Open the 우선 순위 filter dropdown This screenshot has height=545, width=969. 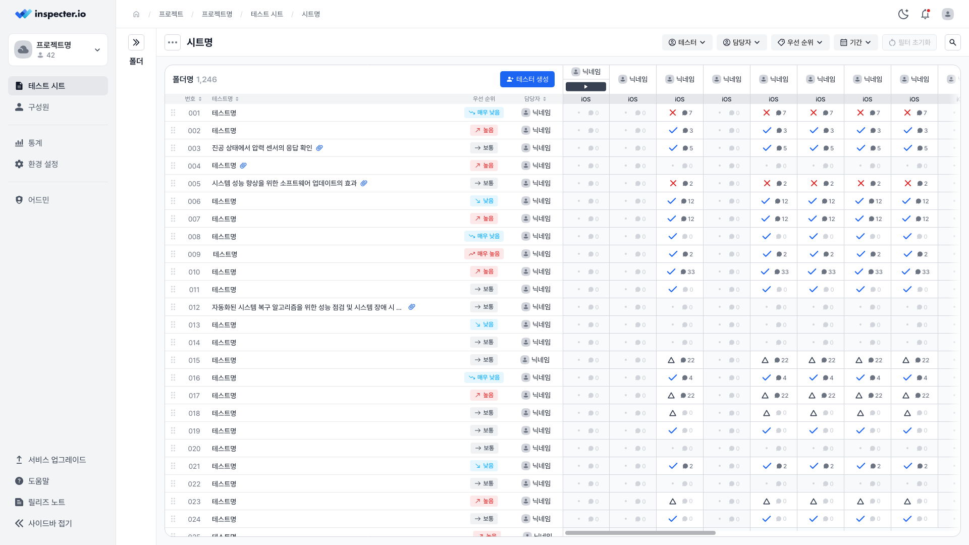click(x=800, y=42)
